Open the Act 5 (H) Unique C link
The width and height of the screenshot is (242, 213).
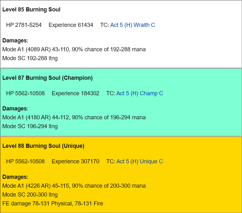(140, 161)
